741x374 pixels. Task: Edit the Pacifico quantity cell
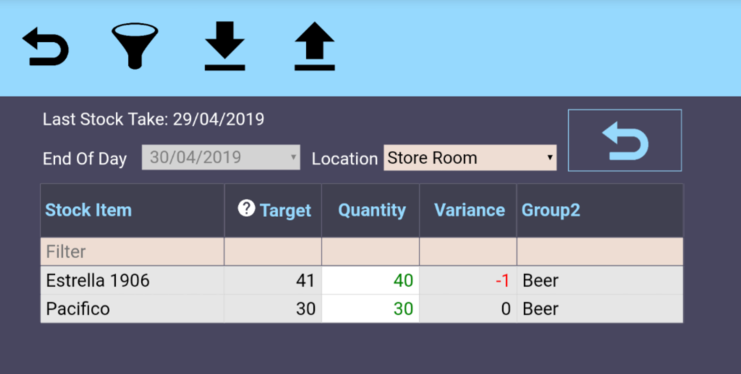pos(370,309)
